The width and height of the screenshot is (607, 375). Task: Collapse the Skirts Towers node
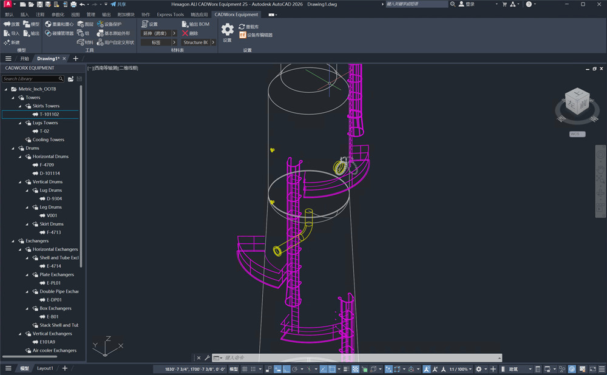(x=20, y=106)
